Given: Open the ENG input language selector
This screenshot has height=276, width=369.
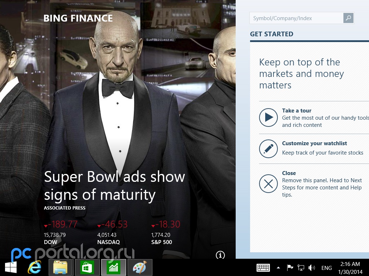Looking at the screenshot, I should point(326,268).
